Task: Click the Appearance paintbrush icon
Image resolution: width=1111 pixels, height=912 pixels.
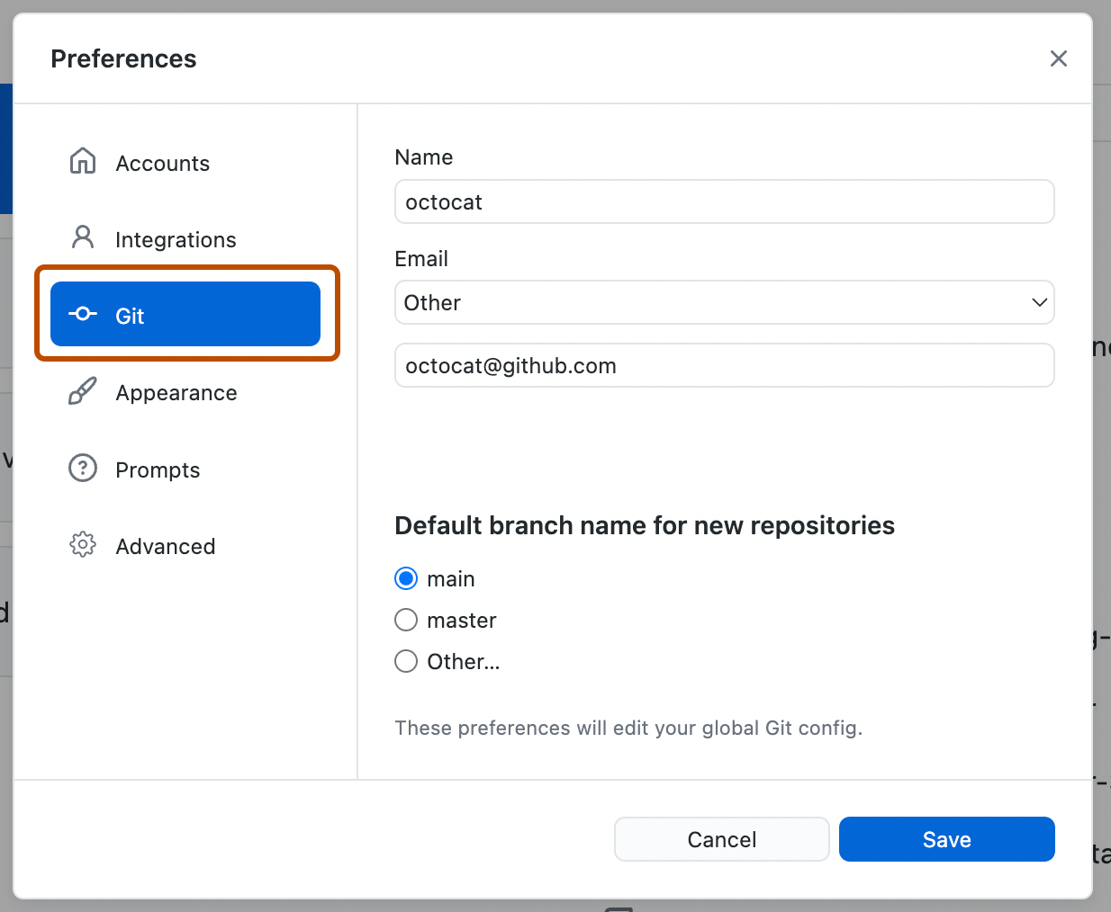Action: tap(83, 391)
